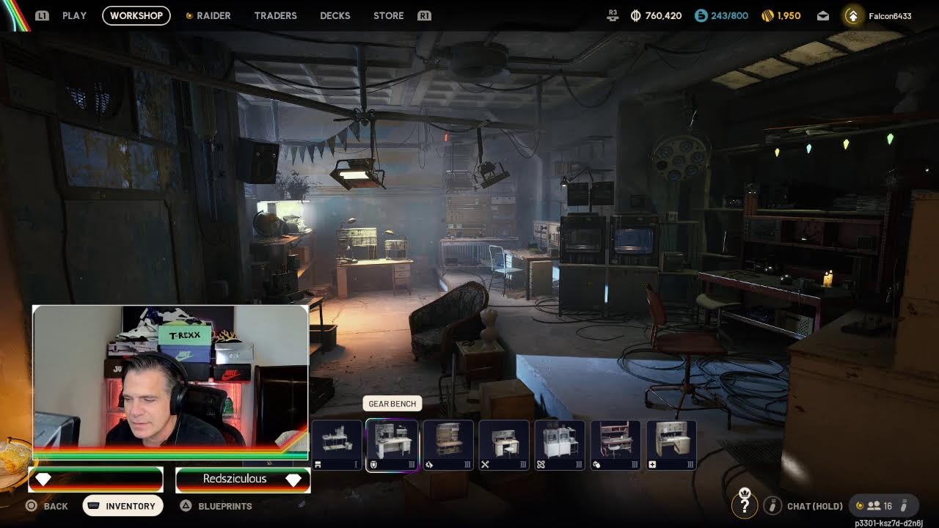939x528 pixels.
Task: Select the Medical bench thumbnail with plus icon
Action: coord(671,445)
